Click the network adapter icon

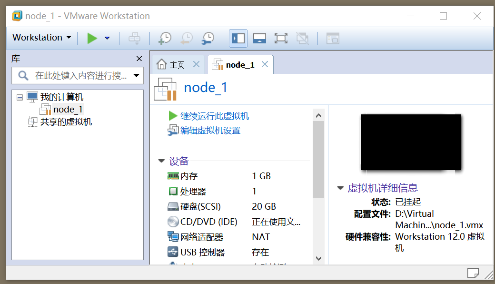pyautogui.click(x=173, y=237)
